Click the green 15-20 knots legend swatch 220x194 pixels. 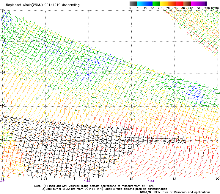coord(156,4)
